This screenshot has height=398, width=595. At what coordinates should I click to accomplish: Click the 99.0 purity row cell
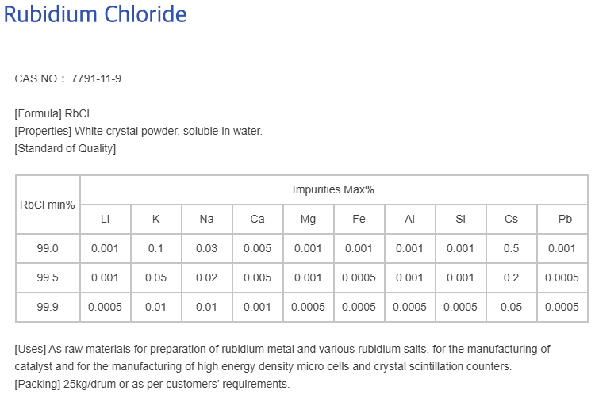point(48,248)
